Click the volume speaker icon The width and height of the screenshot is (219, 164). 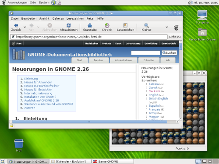pos(190,3)
